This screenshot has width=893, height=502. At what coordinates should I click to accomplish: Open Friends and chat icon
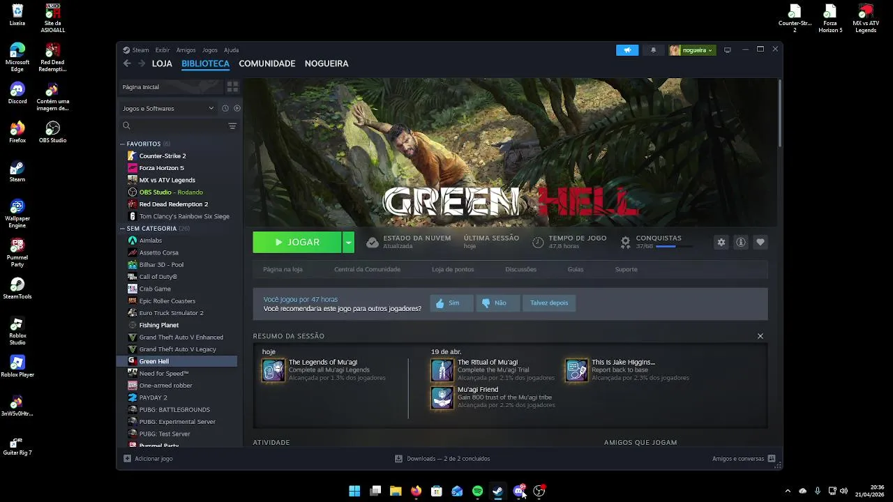tap(772, 459)
